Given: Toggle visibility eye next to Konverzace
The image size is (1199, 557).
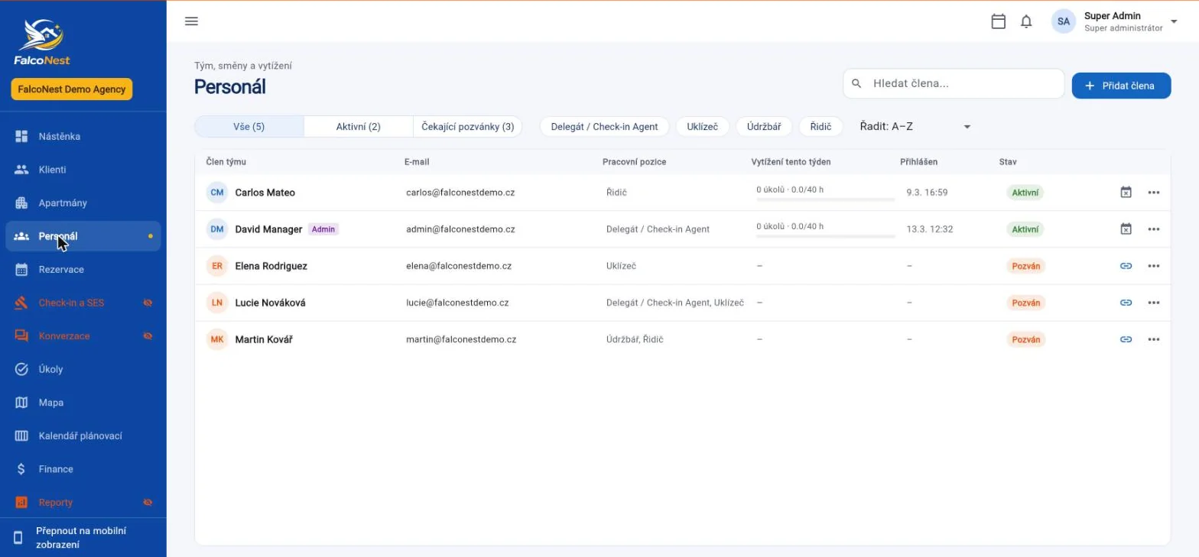Looking at the screenshot, I should 148,336.
